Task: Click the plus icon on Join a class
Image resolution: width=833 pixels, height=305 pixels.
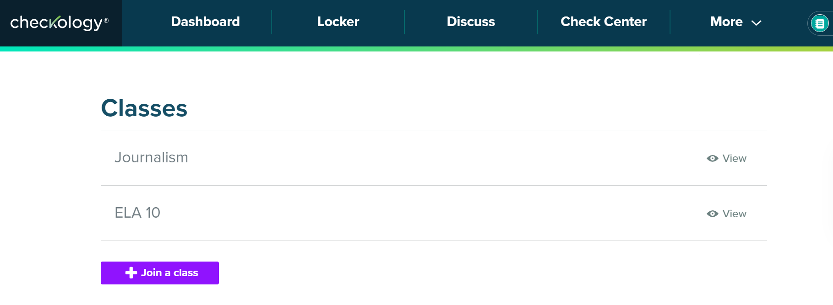Action: pos(131,273)
